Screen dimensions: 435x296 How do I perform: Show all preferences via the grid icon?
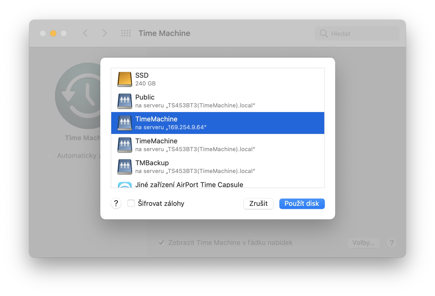click(126, 33)
